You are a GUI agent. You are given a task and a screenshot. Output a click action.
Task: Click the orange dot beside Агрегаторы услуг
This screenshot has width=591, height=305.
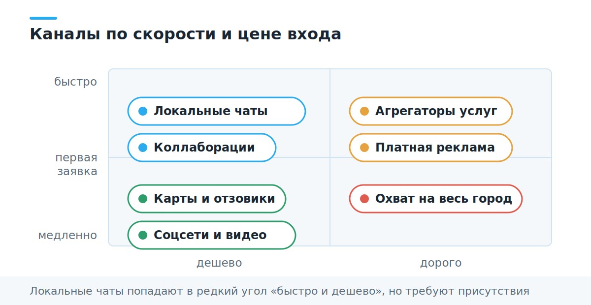pos(364,111)
